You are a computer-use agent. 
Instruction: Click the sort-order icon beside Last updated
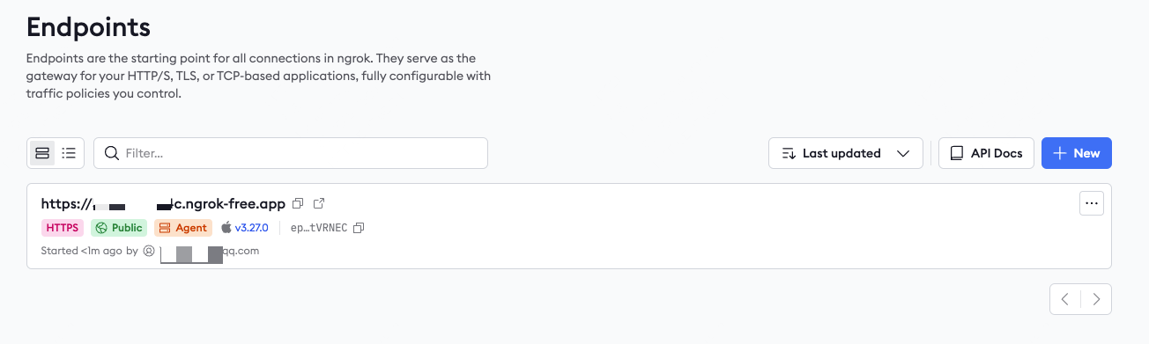(789, 153)
